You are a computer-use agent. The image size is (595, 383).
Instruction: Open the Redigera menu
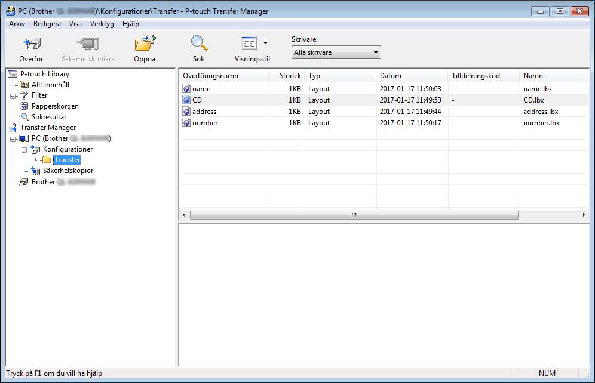(47, 23)
